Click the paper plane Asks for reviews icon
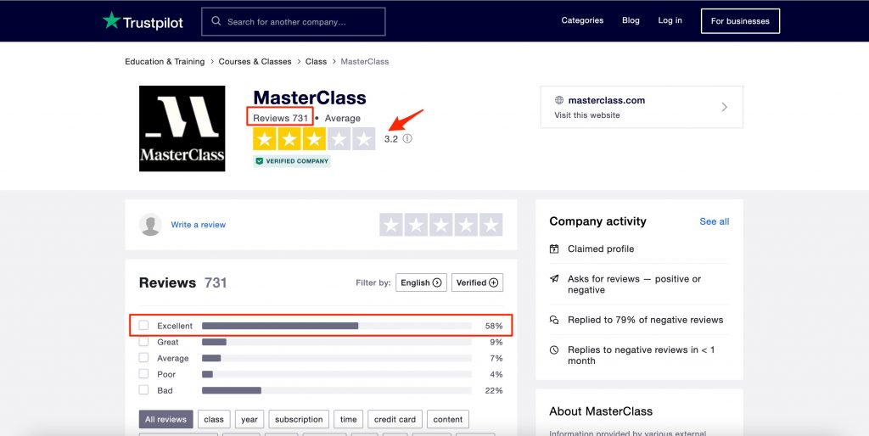The width and height of the screenshot is (869, 436). 554,279
